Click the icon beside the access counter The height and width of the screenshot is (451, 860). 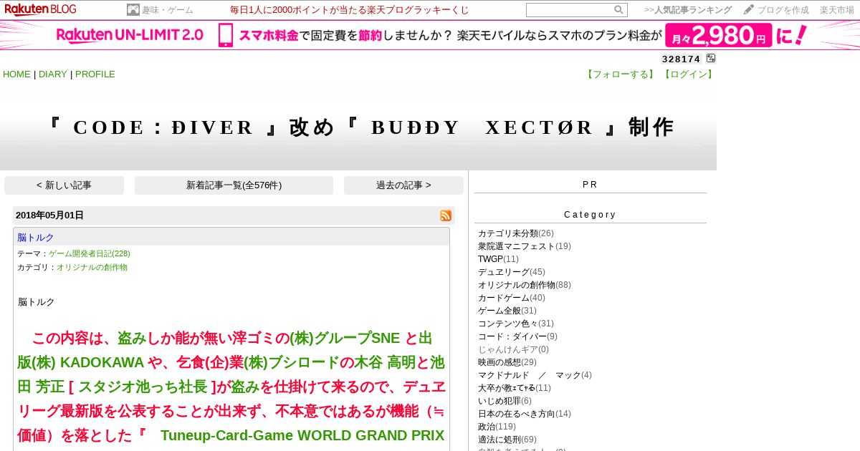(711, 59)
